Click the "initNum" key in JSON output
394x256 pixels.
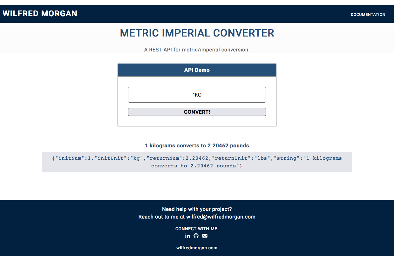click(70, 158)
